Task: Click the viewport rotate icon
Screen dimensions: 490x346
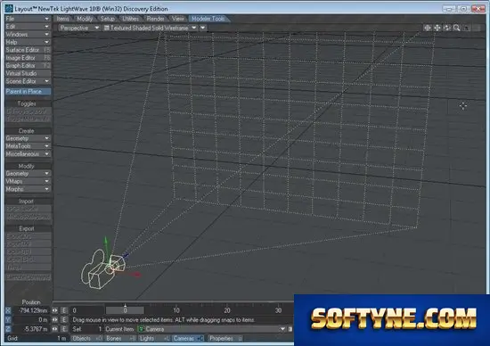Action: tap(447, 28)
